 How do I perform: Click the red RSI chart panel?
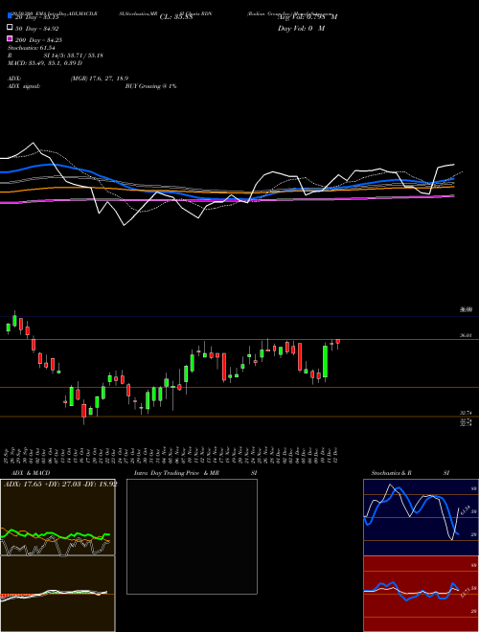(x=421, y=594)
